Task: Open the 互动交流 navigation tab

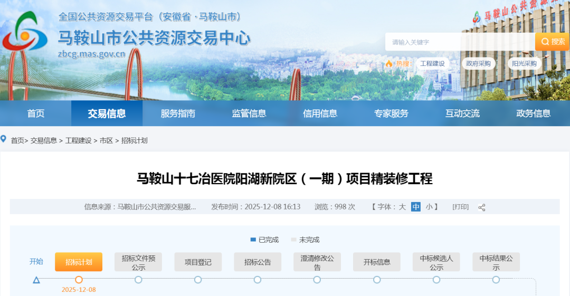Action: (x=462, y=113)
